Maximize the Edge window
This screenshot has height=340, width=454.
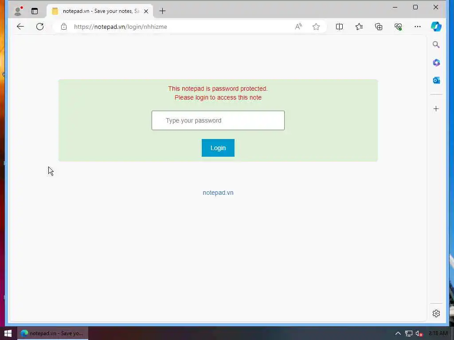[415, 7]
